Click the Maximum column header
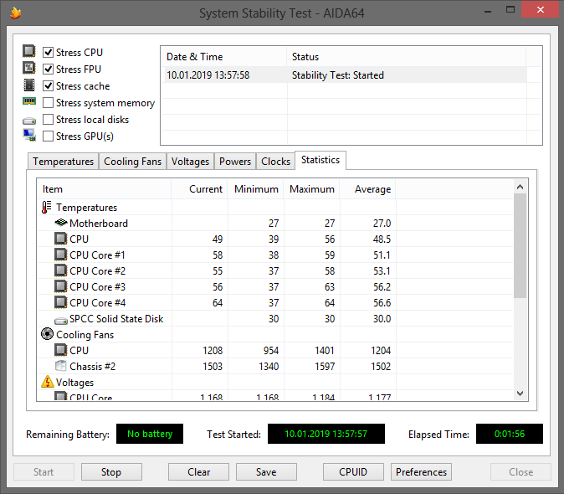 [x=312, y=189]
